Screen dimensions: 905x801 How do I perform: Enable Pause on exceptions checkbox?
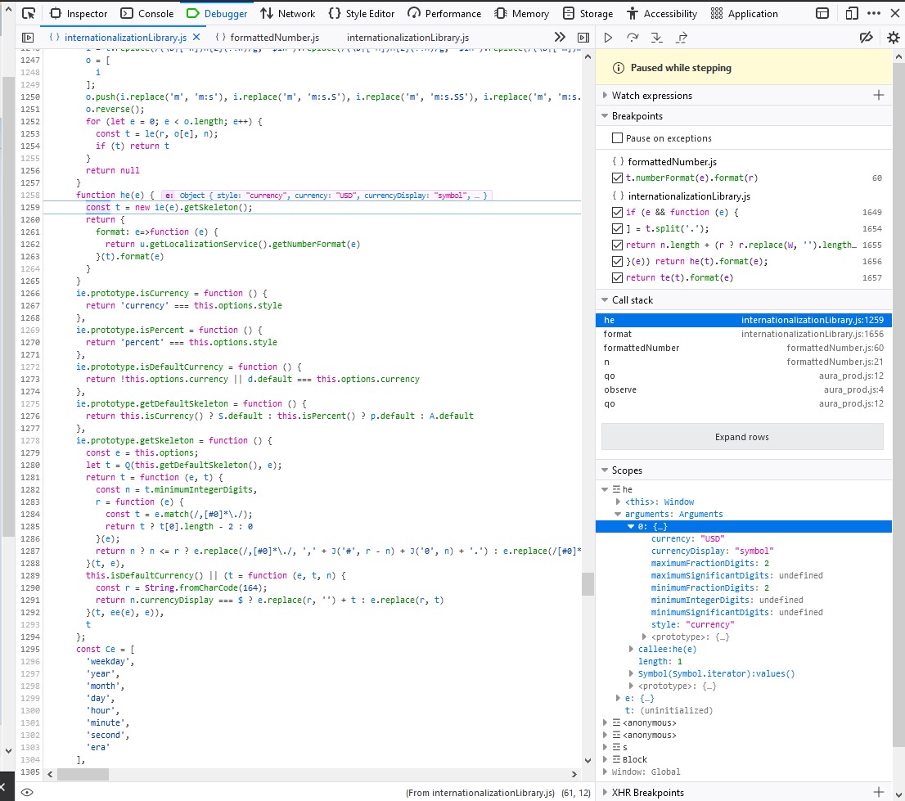618,138
